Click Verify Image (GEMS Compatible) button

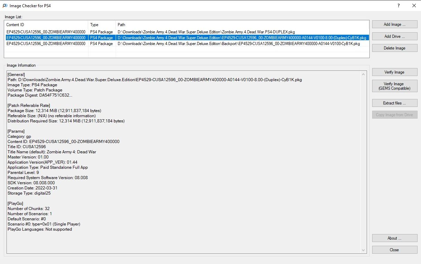tap(394, 86)
